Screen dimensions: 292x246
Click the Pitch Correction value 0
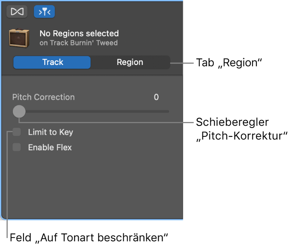[x=156, y=97]
